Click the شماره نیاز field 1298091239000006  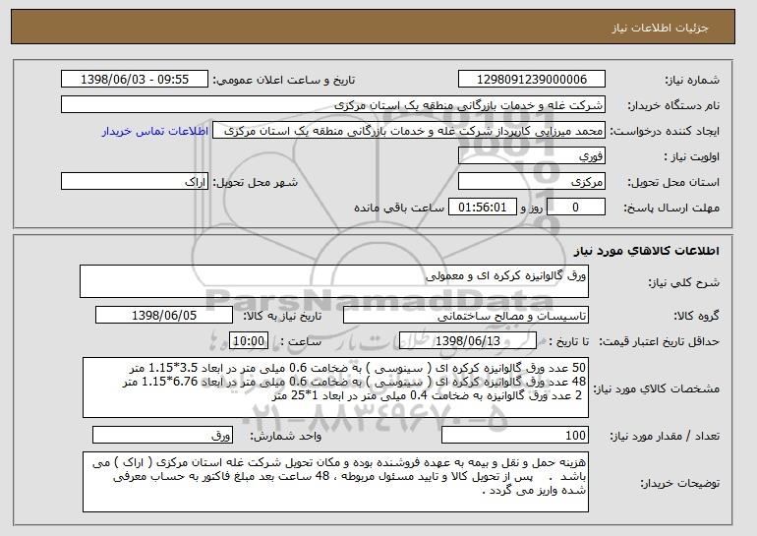tap(532, 80)
